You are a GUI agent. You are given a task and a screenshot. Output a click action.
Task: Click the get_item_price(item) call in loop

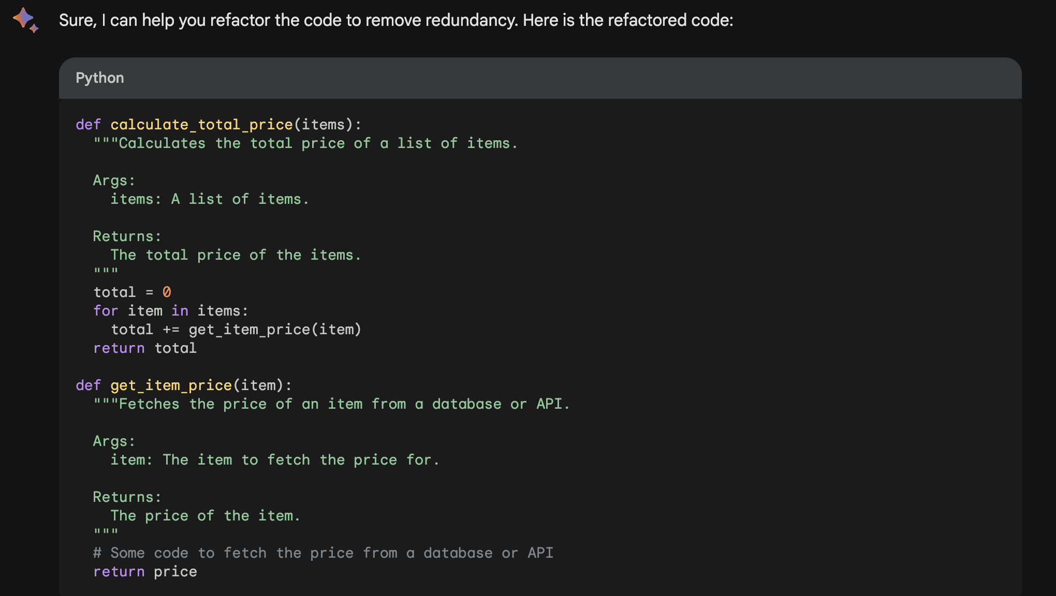click(x=274, y=330)
